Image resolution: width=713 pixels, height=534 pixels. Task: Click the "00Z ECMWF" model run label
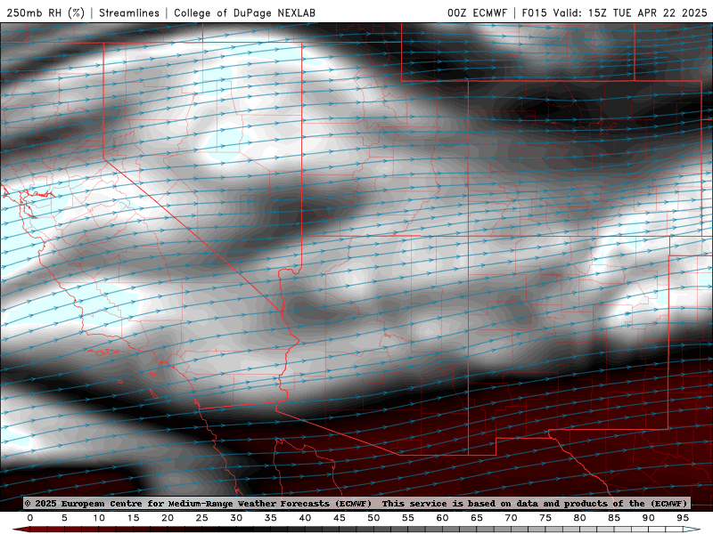tap(477, 12)
